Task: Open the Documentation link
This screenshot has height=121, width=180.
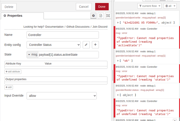Action: click(55, 27)
